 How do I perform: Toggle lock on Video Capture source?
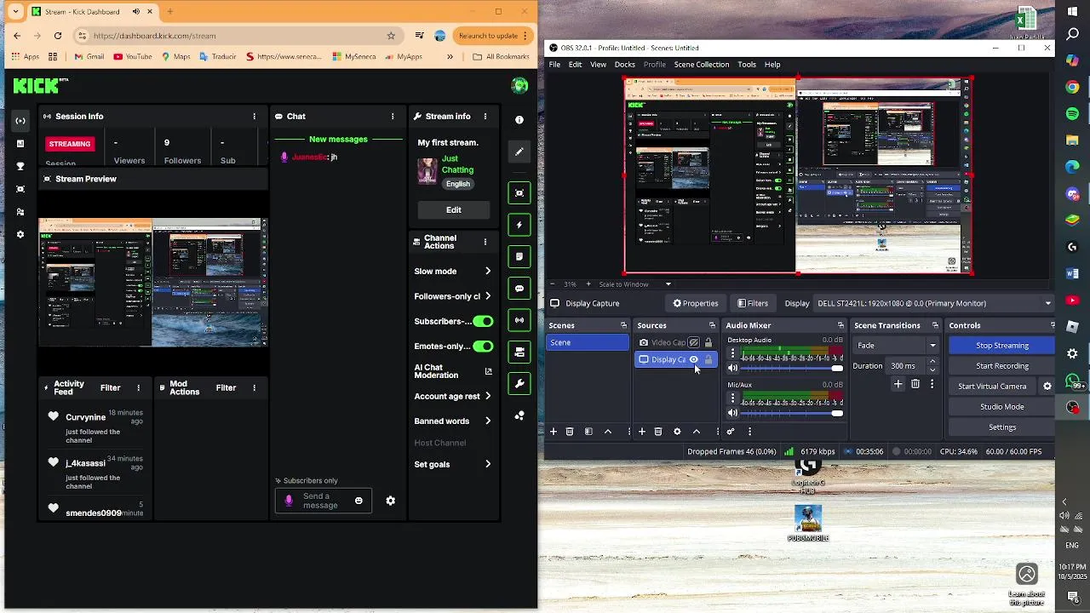point(708,342)
